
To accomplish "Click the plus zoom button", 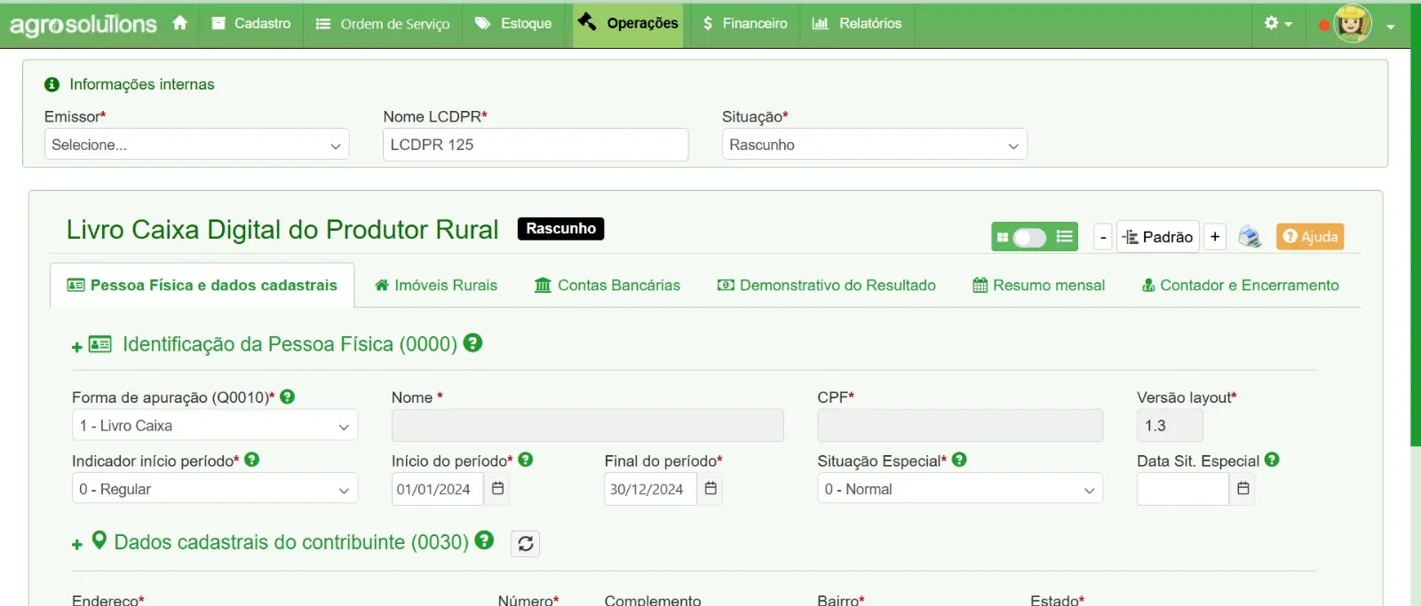I will click(x=1215, y=237).
